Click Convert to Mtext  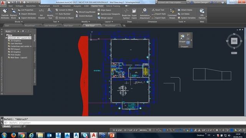tap(64, 10)
